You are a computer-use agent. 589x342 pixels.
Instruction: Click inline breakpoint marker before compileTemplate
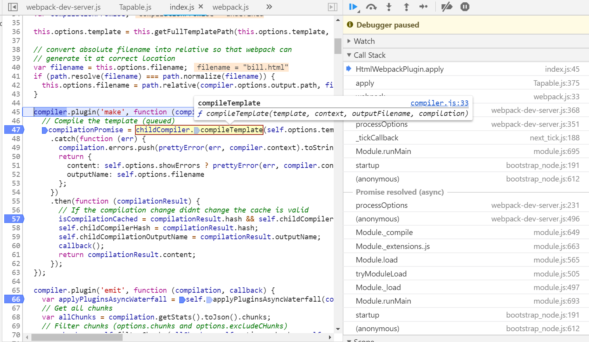tap(197, 130)
